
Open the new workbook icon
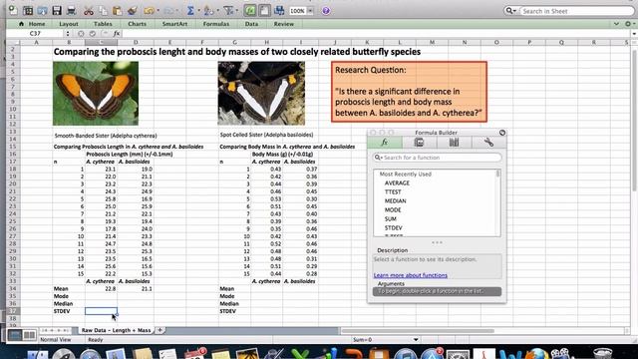pyautogui.click(x=13, y=10)
